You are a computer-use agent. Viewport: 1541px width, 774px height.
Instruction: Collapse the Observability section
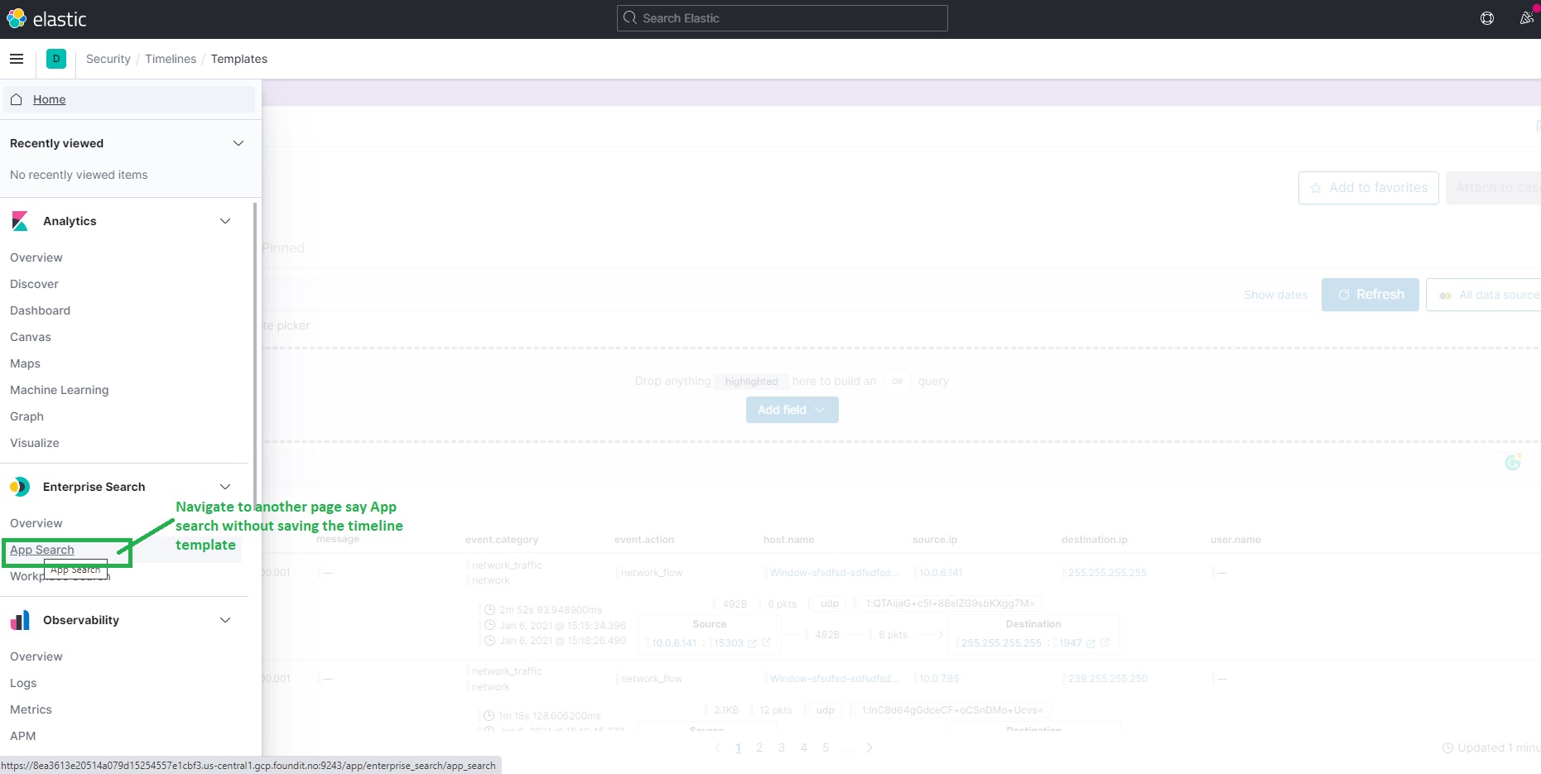pyautogui.click(x=225, y=620)
